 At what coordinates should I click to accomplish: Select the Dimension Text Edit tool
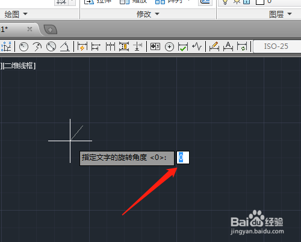pyautogui.click(x=228, y=46)
